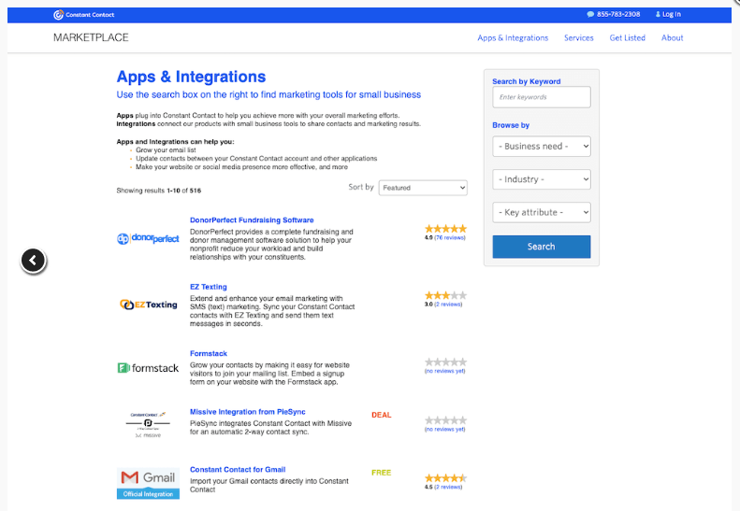Click the phone chat bubble icon

tap(590, 14)
